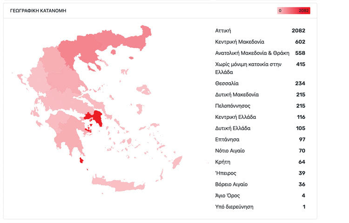Select the Δυτική Μακεδονία entry
Screen dimensions: 349x223
click(x=260, y=95)
